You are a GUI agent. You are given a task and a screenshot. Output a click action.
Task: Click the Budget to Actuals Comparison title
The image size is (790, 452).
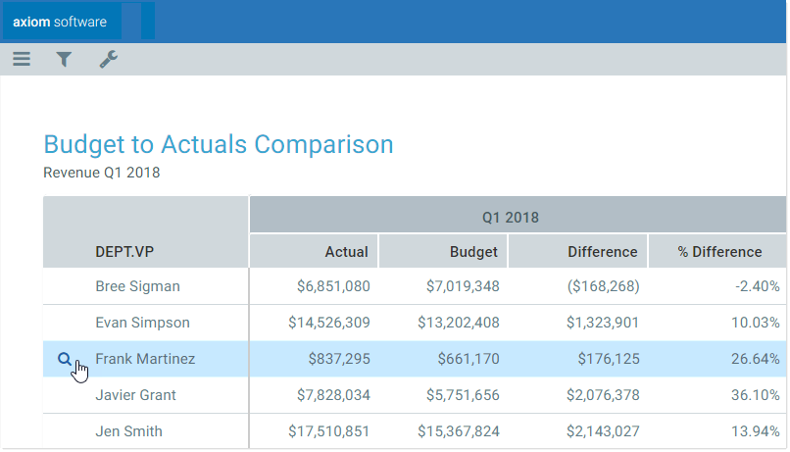coord(219,145)
